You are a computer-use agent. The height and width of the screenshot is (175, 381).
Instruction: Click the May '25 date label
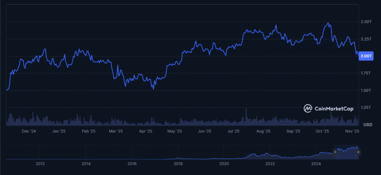[175, 131]
